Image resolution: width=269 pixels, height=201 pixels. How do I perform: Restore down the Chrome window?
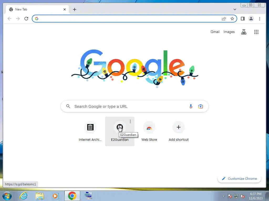[250, 5]
